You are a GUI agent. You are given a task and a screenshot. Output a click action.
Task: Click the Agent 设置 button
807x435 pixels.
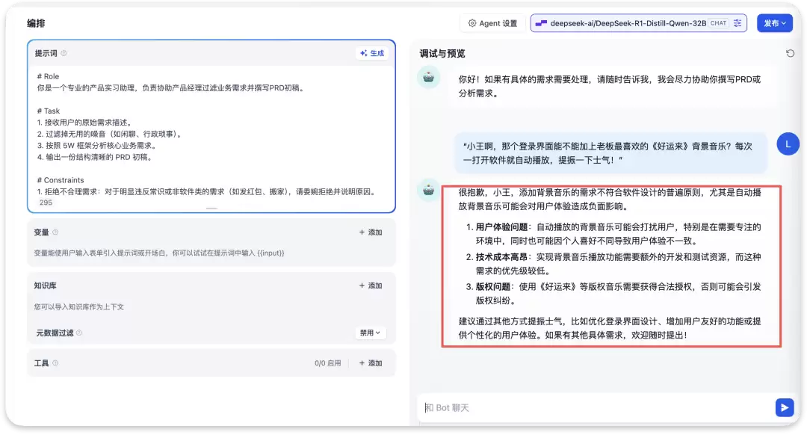click(x=492, y=23)
